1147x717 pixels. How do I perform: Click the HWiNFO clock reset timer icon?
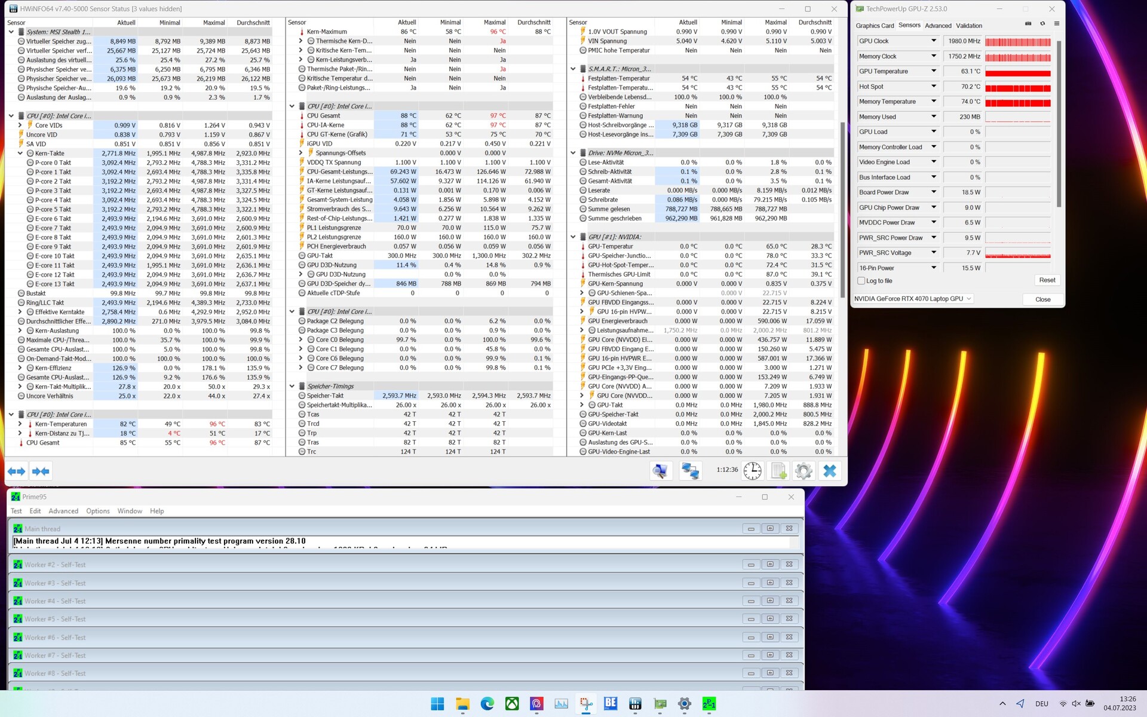click(x=752, y=471)
